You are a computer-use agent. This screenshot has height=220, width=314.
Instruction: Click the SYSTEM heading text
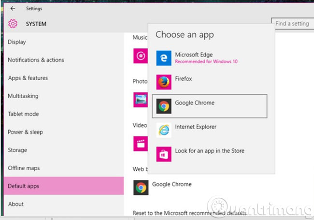coord(36,24)
